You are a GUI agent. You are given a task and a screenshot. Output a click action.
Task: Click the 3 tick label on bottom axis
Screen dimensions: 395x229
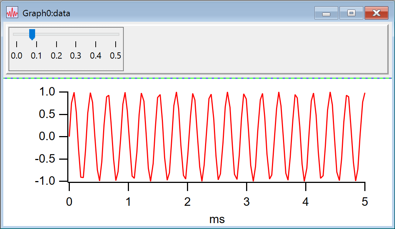pyautogui.click(x=246, y=202)
